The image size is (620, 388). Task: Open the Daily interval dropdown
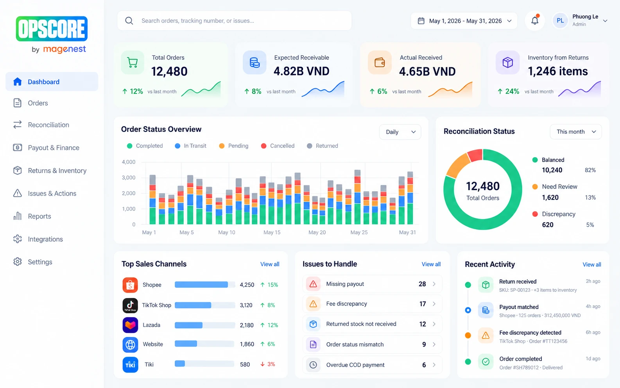tap(400, 132)
